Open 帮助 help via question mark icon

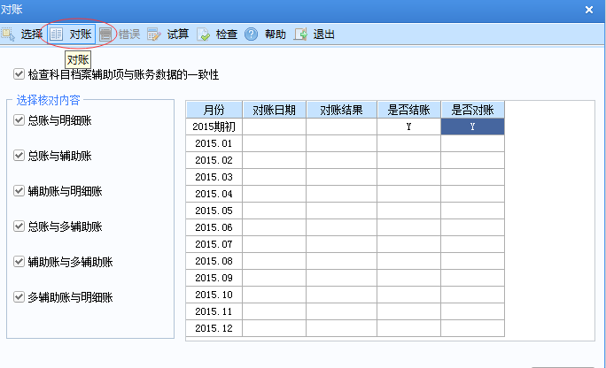[x=252, y=34]
